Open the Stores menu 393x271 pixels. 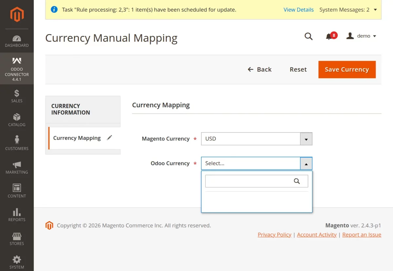[17, 239]
